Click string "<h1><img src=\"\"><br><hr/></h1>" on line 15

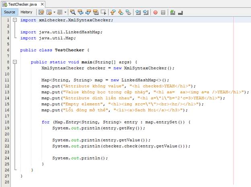tap(154, 104)
